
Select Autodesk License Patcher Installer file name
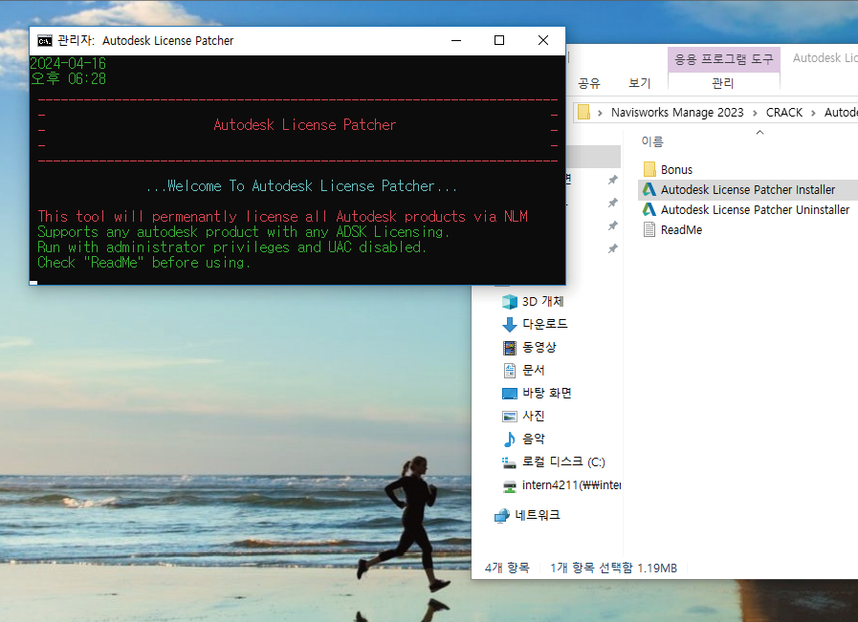[x=748, y=190]
